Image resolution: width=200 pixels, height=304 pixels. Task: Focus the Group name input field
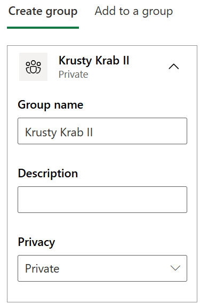[102, 131]
